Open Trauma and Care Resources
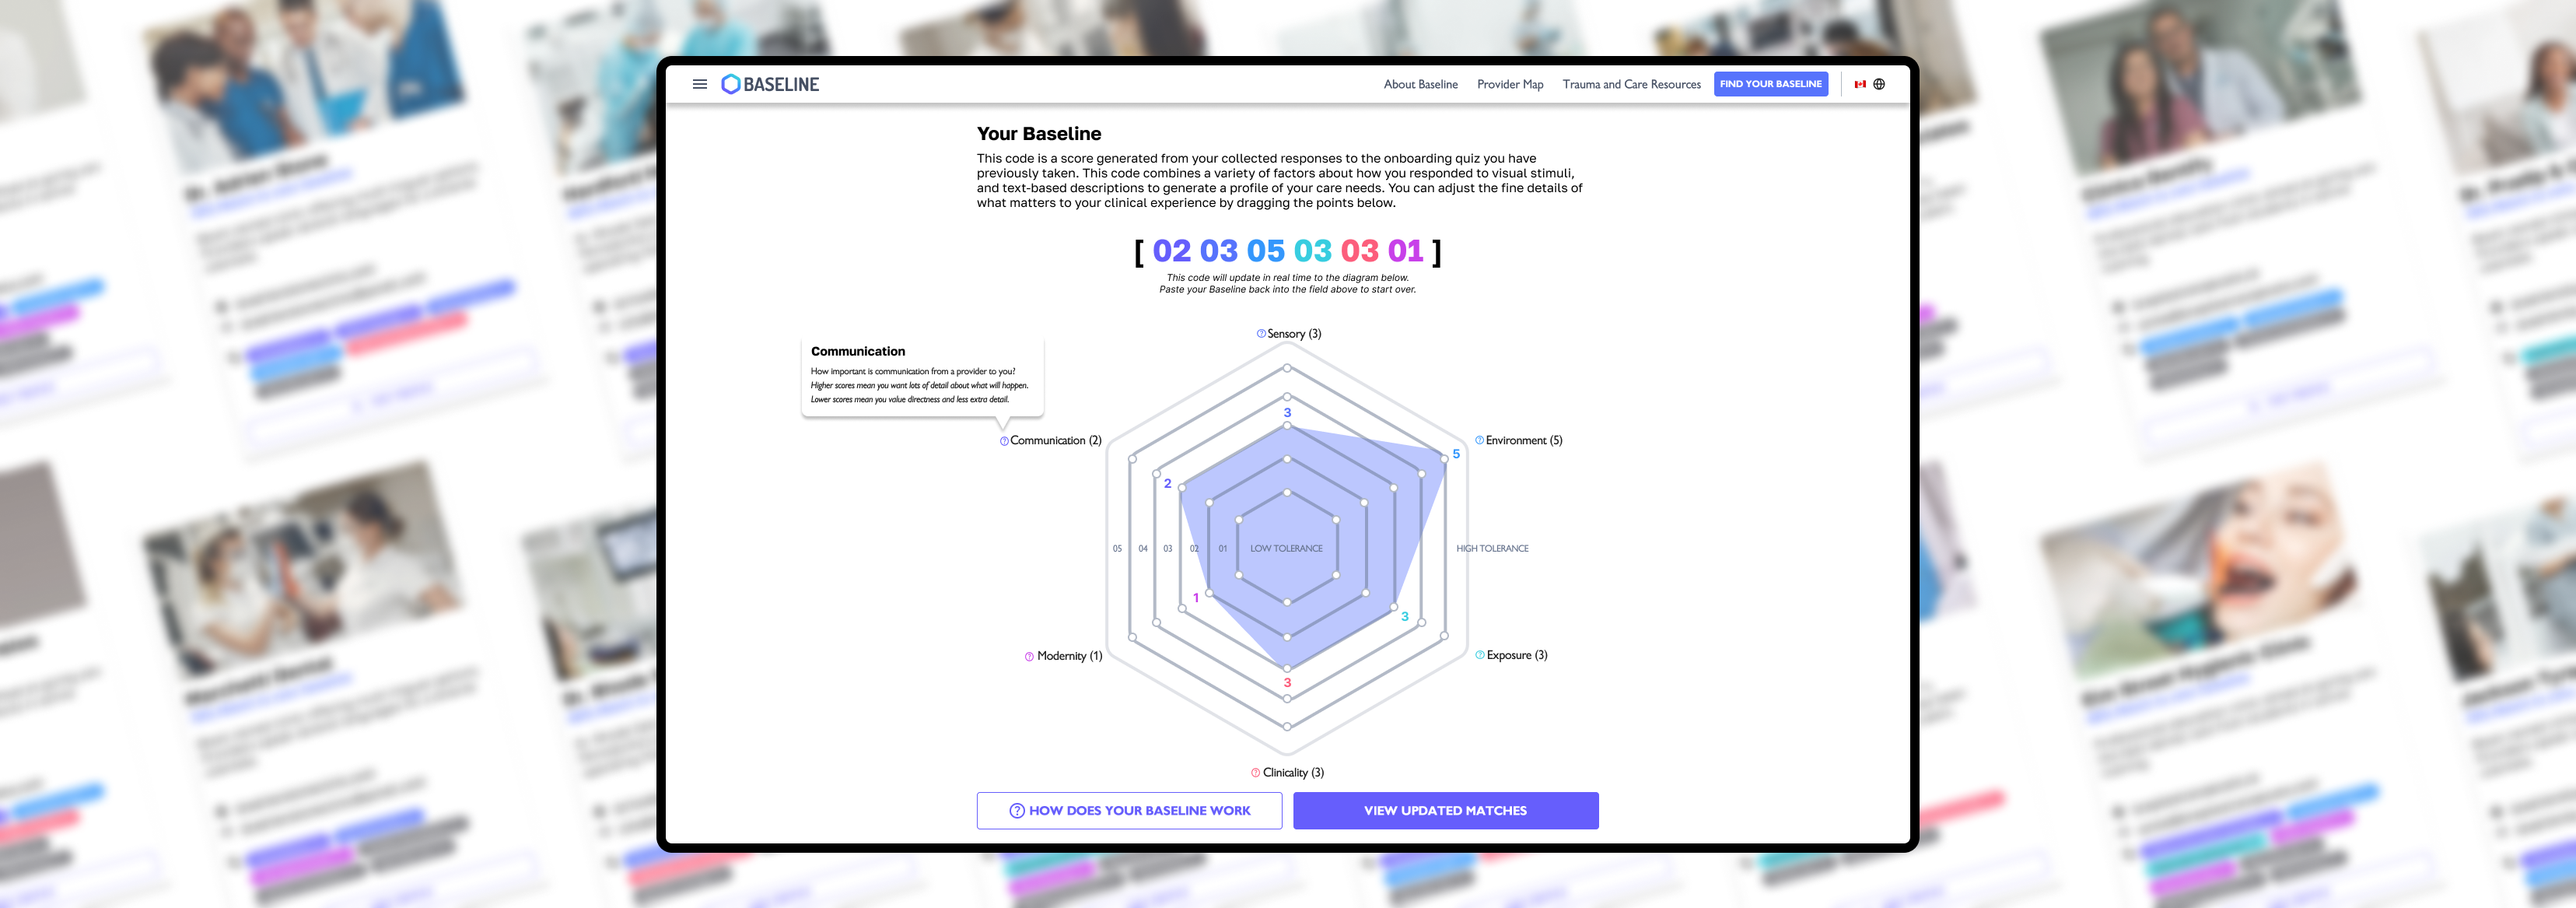 point(1631,84)
